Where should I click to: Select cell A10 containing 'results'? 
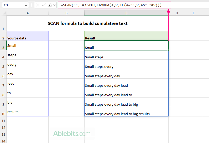tap(28, 112)
